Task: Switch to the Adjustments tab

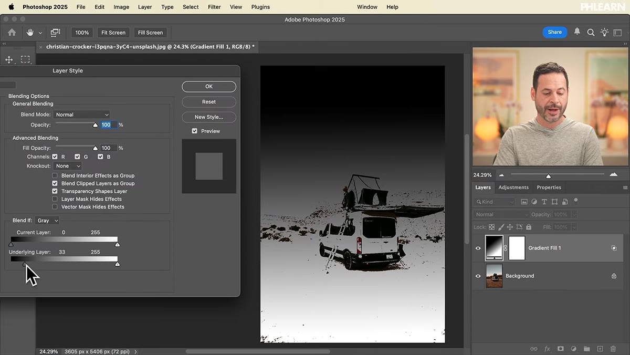Action: point(513,187)
